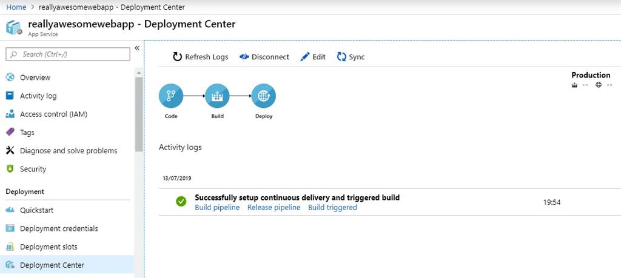Open the Release pipeline link
Viewport: 621px width, 278px height.
pos(274,207)
